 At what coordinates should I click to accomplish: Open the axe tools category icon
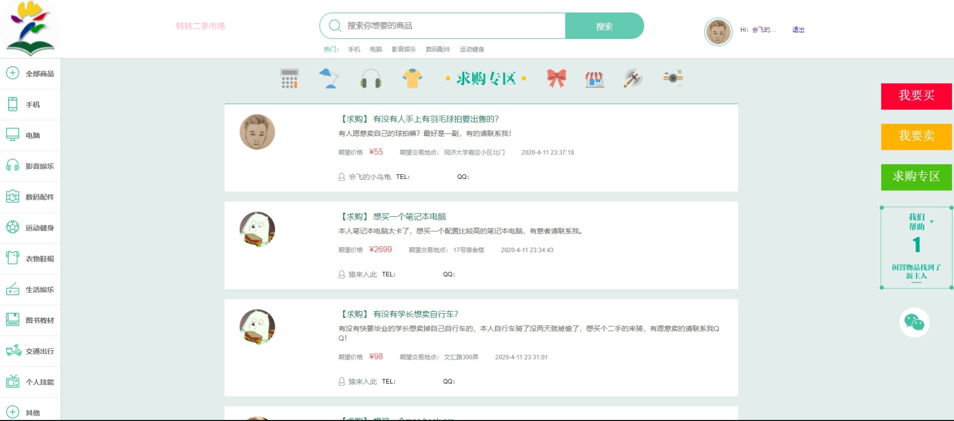pos(633,78)
